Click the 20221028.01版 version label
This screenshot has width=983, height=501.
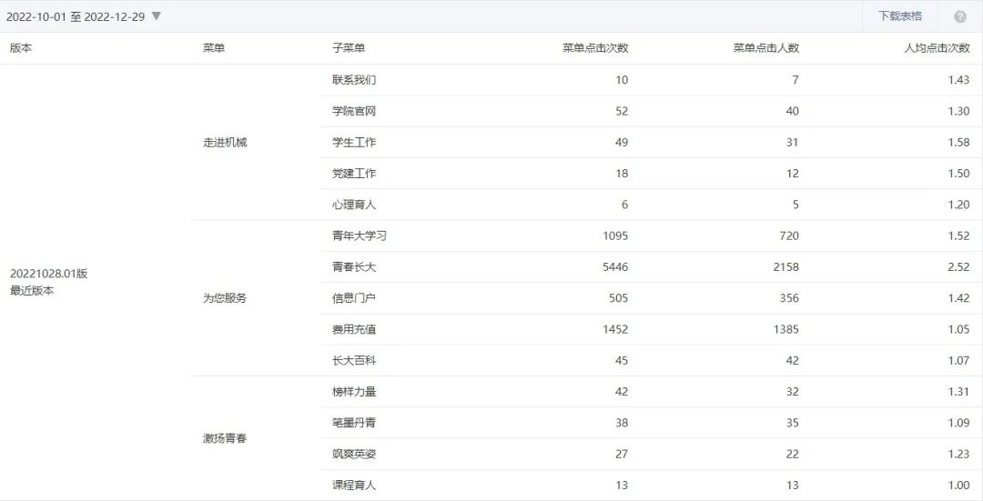[48, 274]
